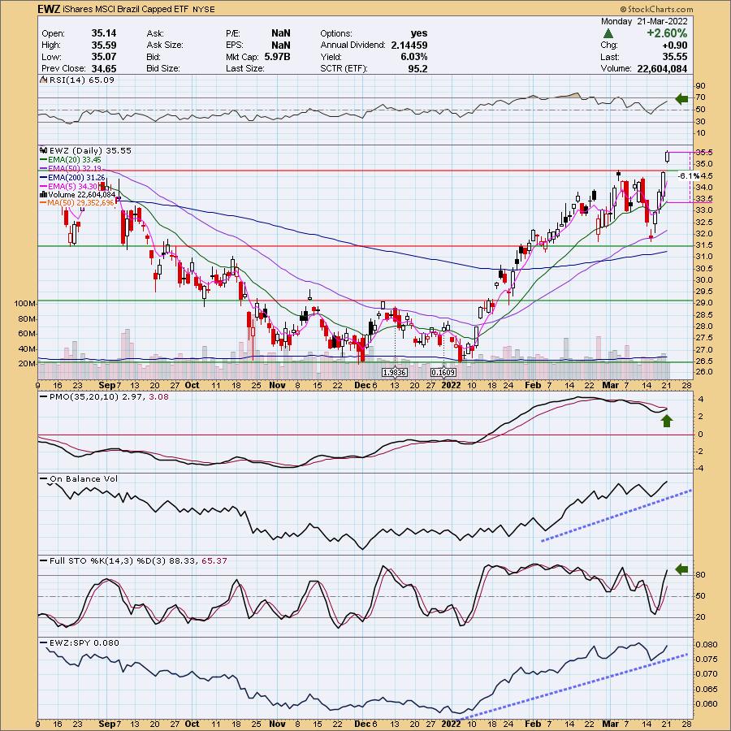Click the Annual Dividend value 2.14459
The height and width of the screenshot is (731, 731).
tap(409, 45)
